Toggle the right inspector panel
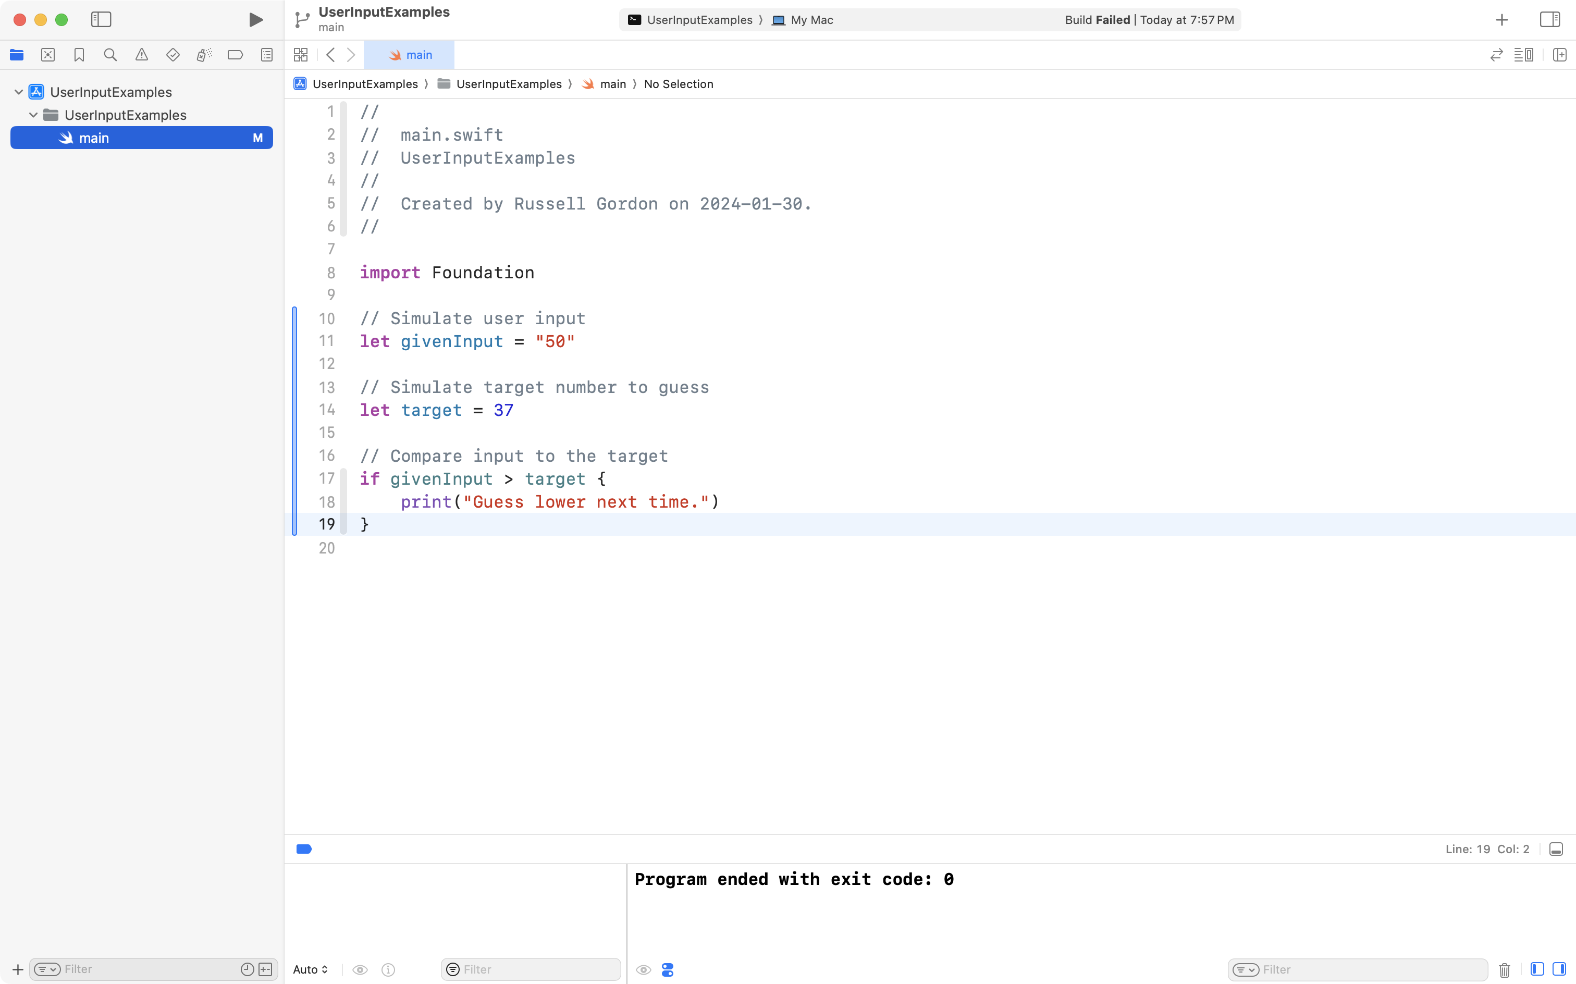The image size is (1576, 984). click(1549, 19)
